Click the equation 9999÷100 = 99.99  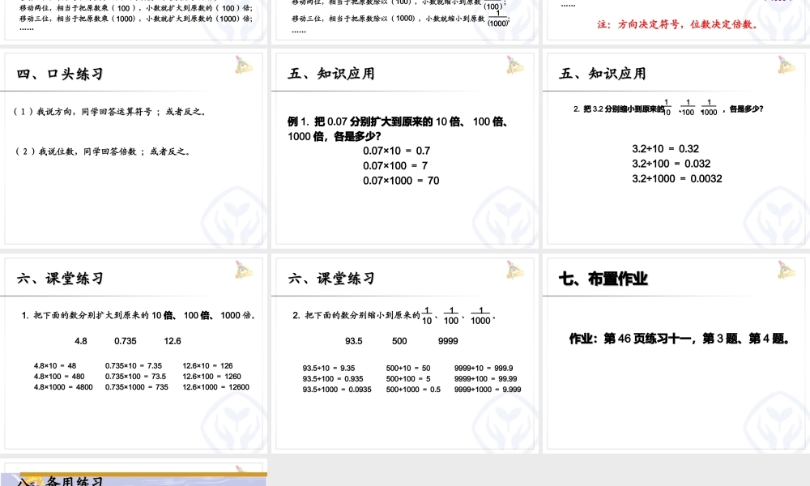tap(485, 378)
